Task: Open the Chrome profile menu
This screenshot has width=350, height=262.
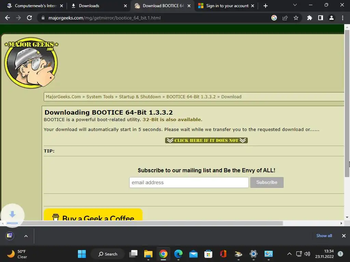Action: 332,18
